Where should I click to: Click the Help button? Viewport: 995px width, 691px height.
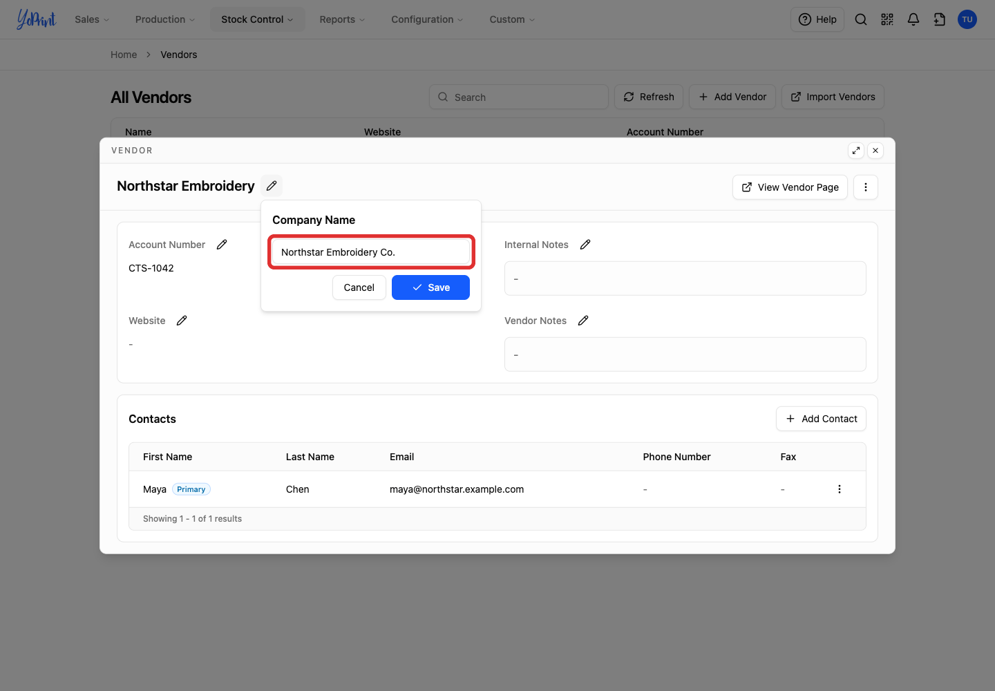pos(817,19)
